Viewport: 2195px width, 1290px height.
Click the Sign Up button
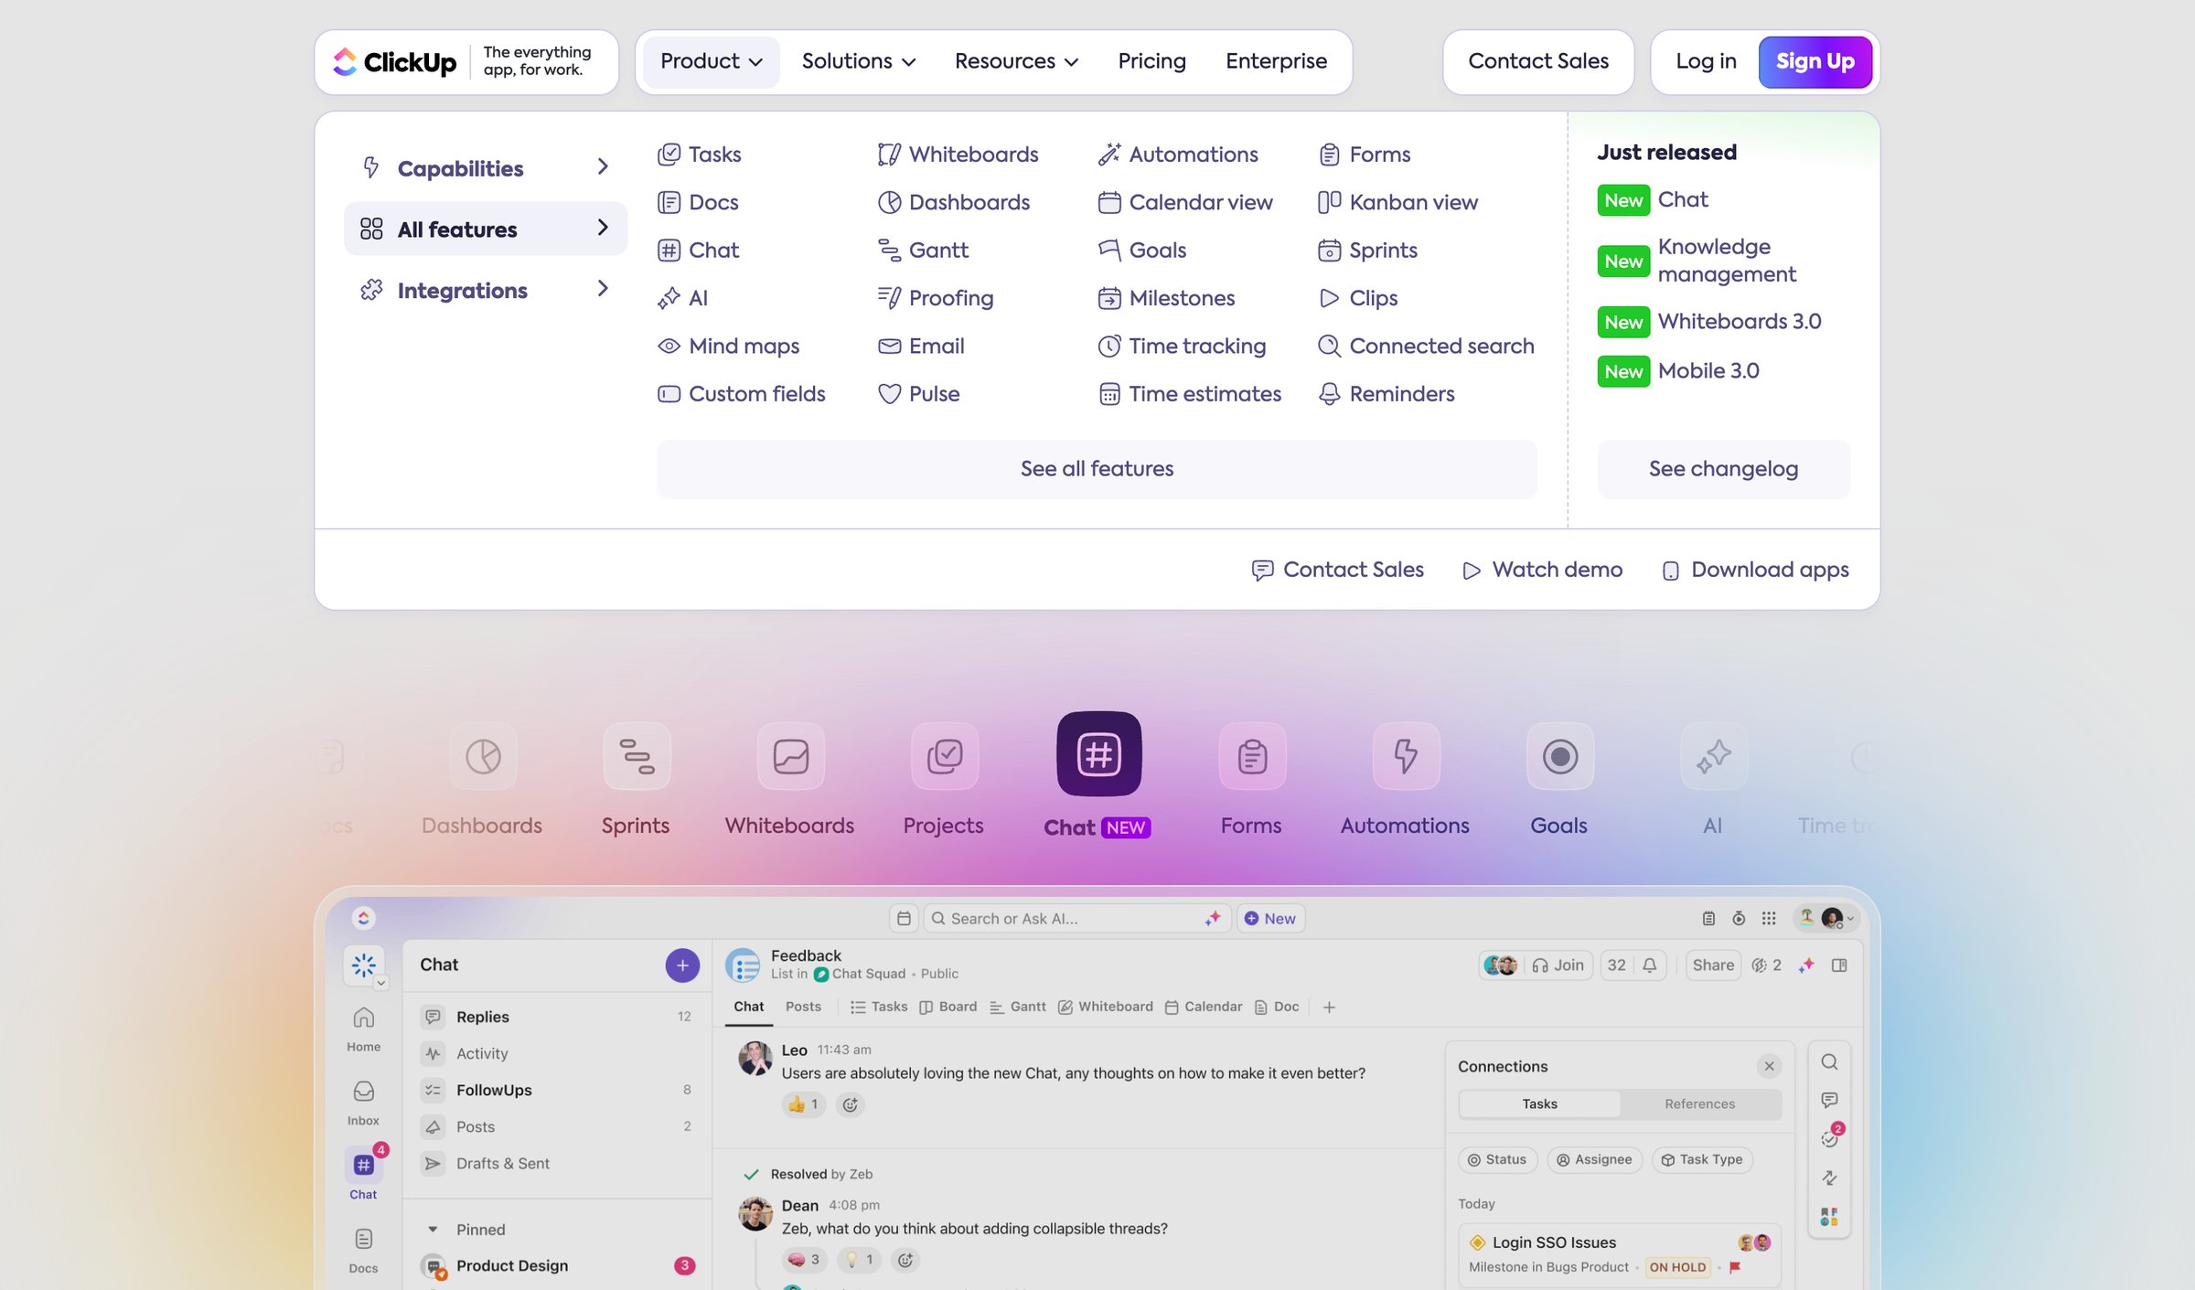click(1815, 61)
